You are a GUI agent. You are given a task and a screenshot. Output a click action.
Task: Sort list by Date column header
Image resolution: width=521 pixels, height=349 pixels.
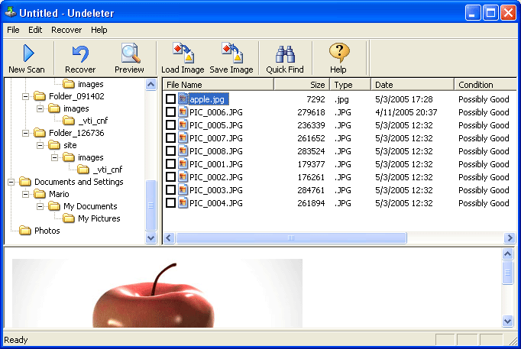pyautogui.click(x=413, y=85)
